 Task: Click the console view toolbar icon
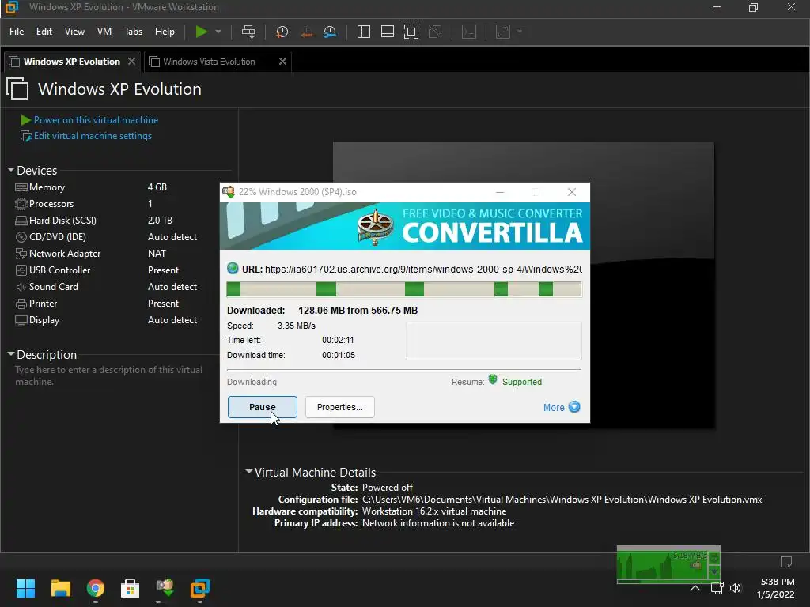(x=469, y=32)
